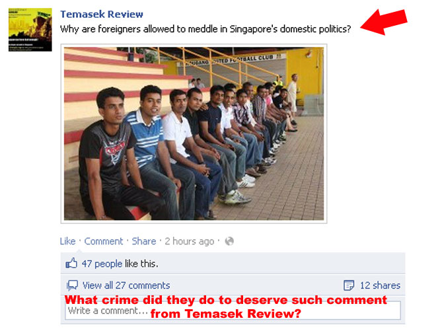
Task: Share this post via Share link
Action: (144, 241)
